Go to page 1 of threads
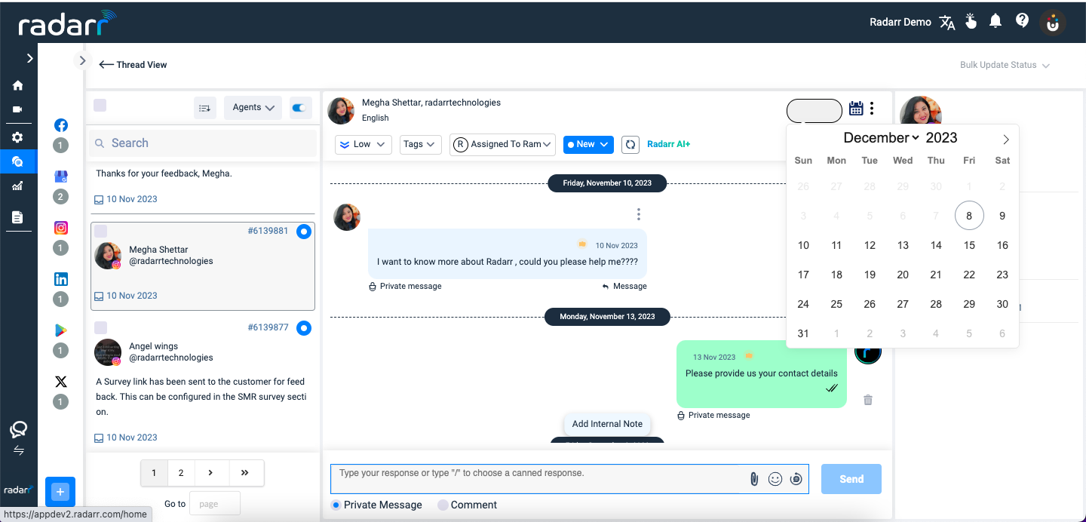This screenshot has height=522, width=1086. tap(154, 473)
